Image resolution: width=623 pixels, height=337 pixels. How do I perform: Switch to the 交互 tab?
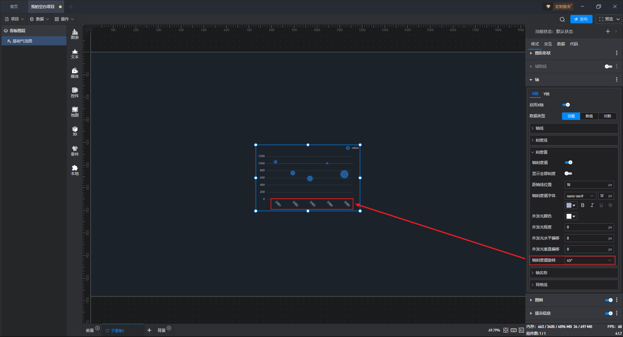coord(548,44)
